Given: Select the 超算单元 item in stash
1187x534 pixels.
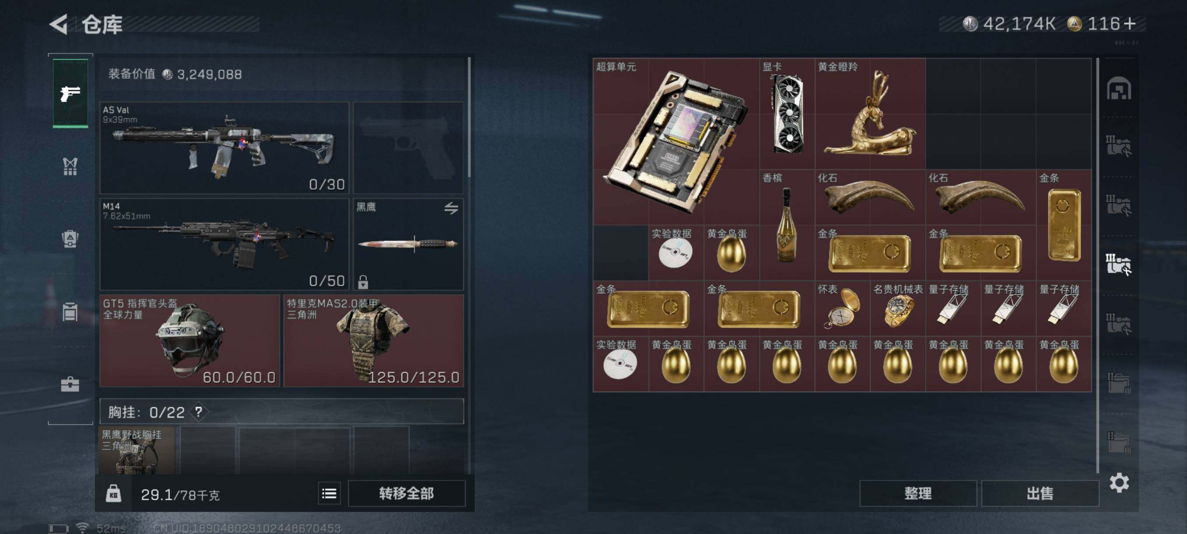Looking at the screenshot, I should [676, 142].
